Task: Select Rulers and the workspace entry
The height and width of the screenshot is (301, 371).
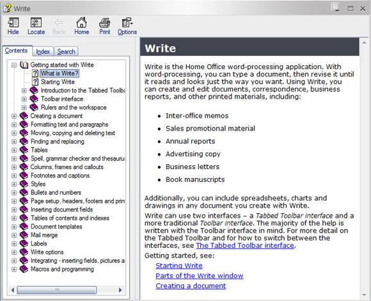Action: (x=74, y=108)
